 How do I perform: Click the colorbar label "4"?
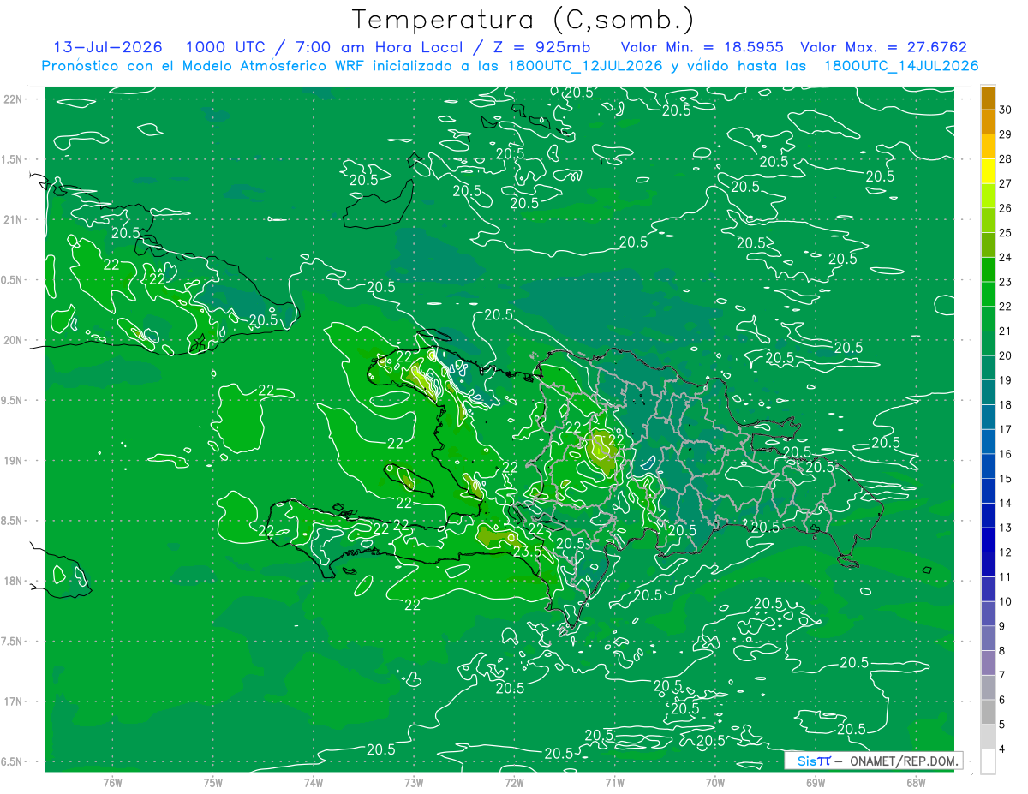pos(1003,749)
